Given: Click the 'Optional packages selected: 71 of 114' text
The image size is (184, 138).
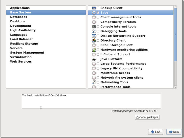Looking at the screenshot, I should tap(134, 111).
